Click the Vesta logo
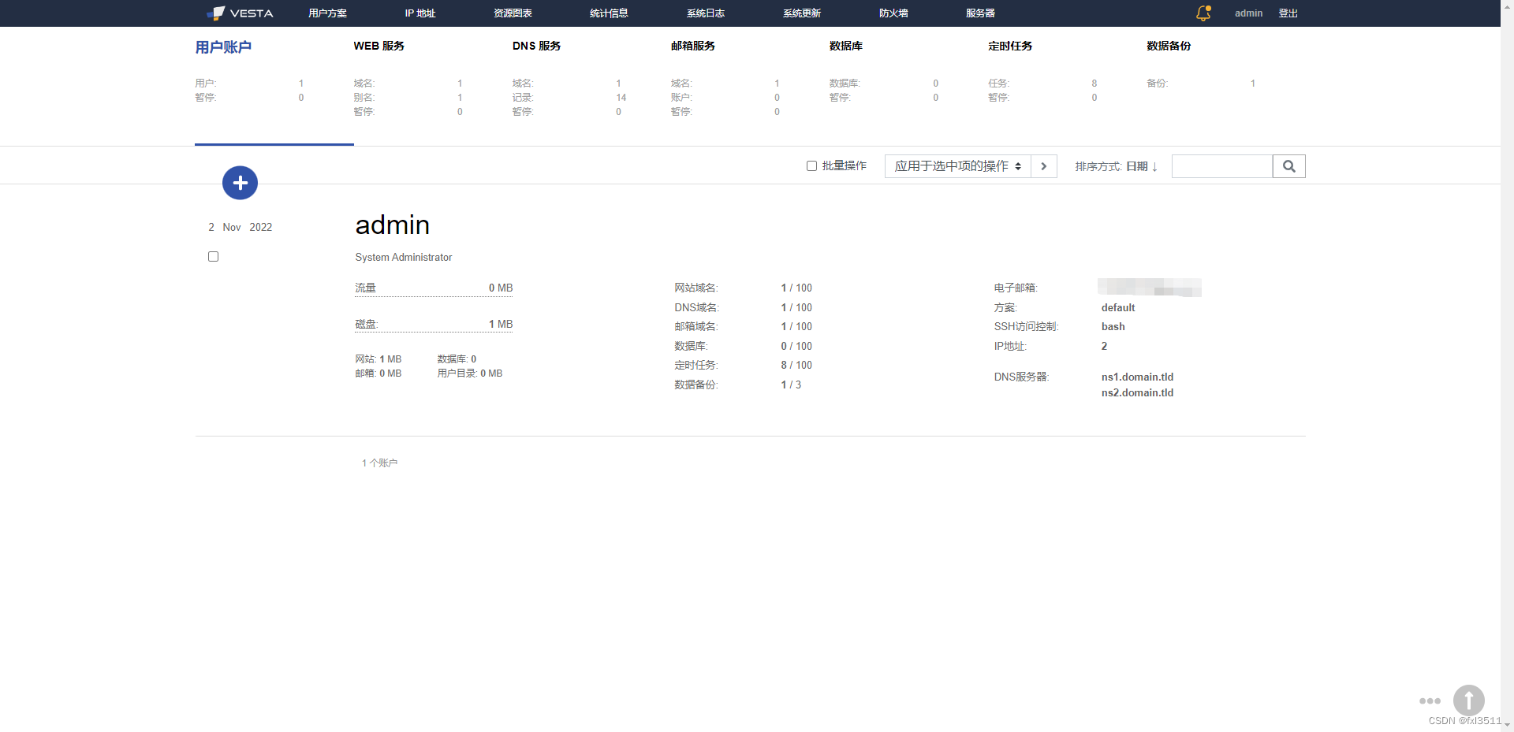1514x732 pixels. click(240, 13)
